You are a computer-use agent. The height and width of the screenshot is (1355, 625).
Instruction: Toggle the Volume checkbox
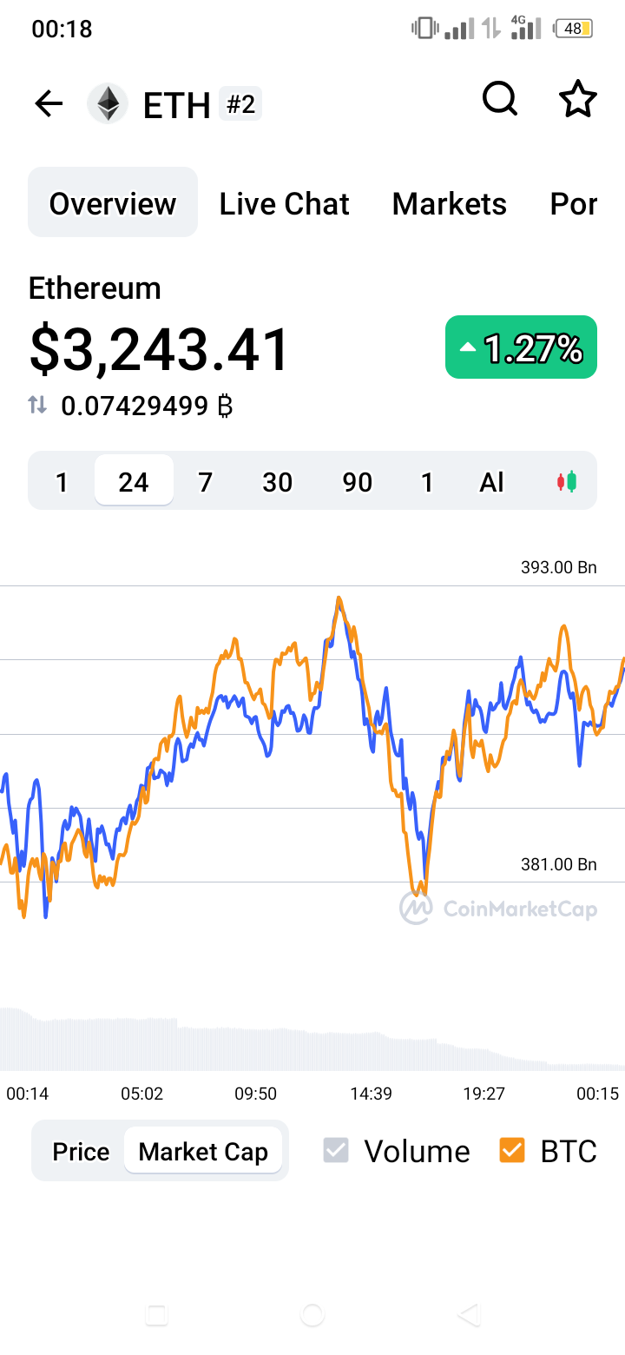tap(336, 1151)
